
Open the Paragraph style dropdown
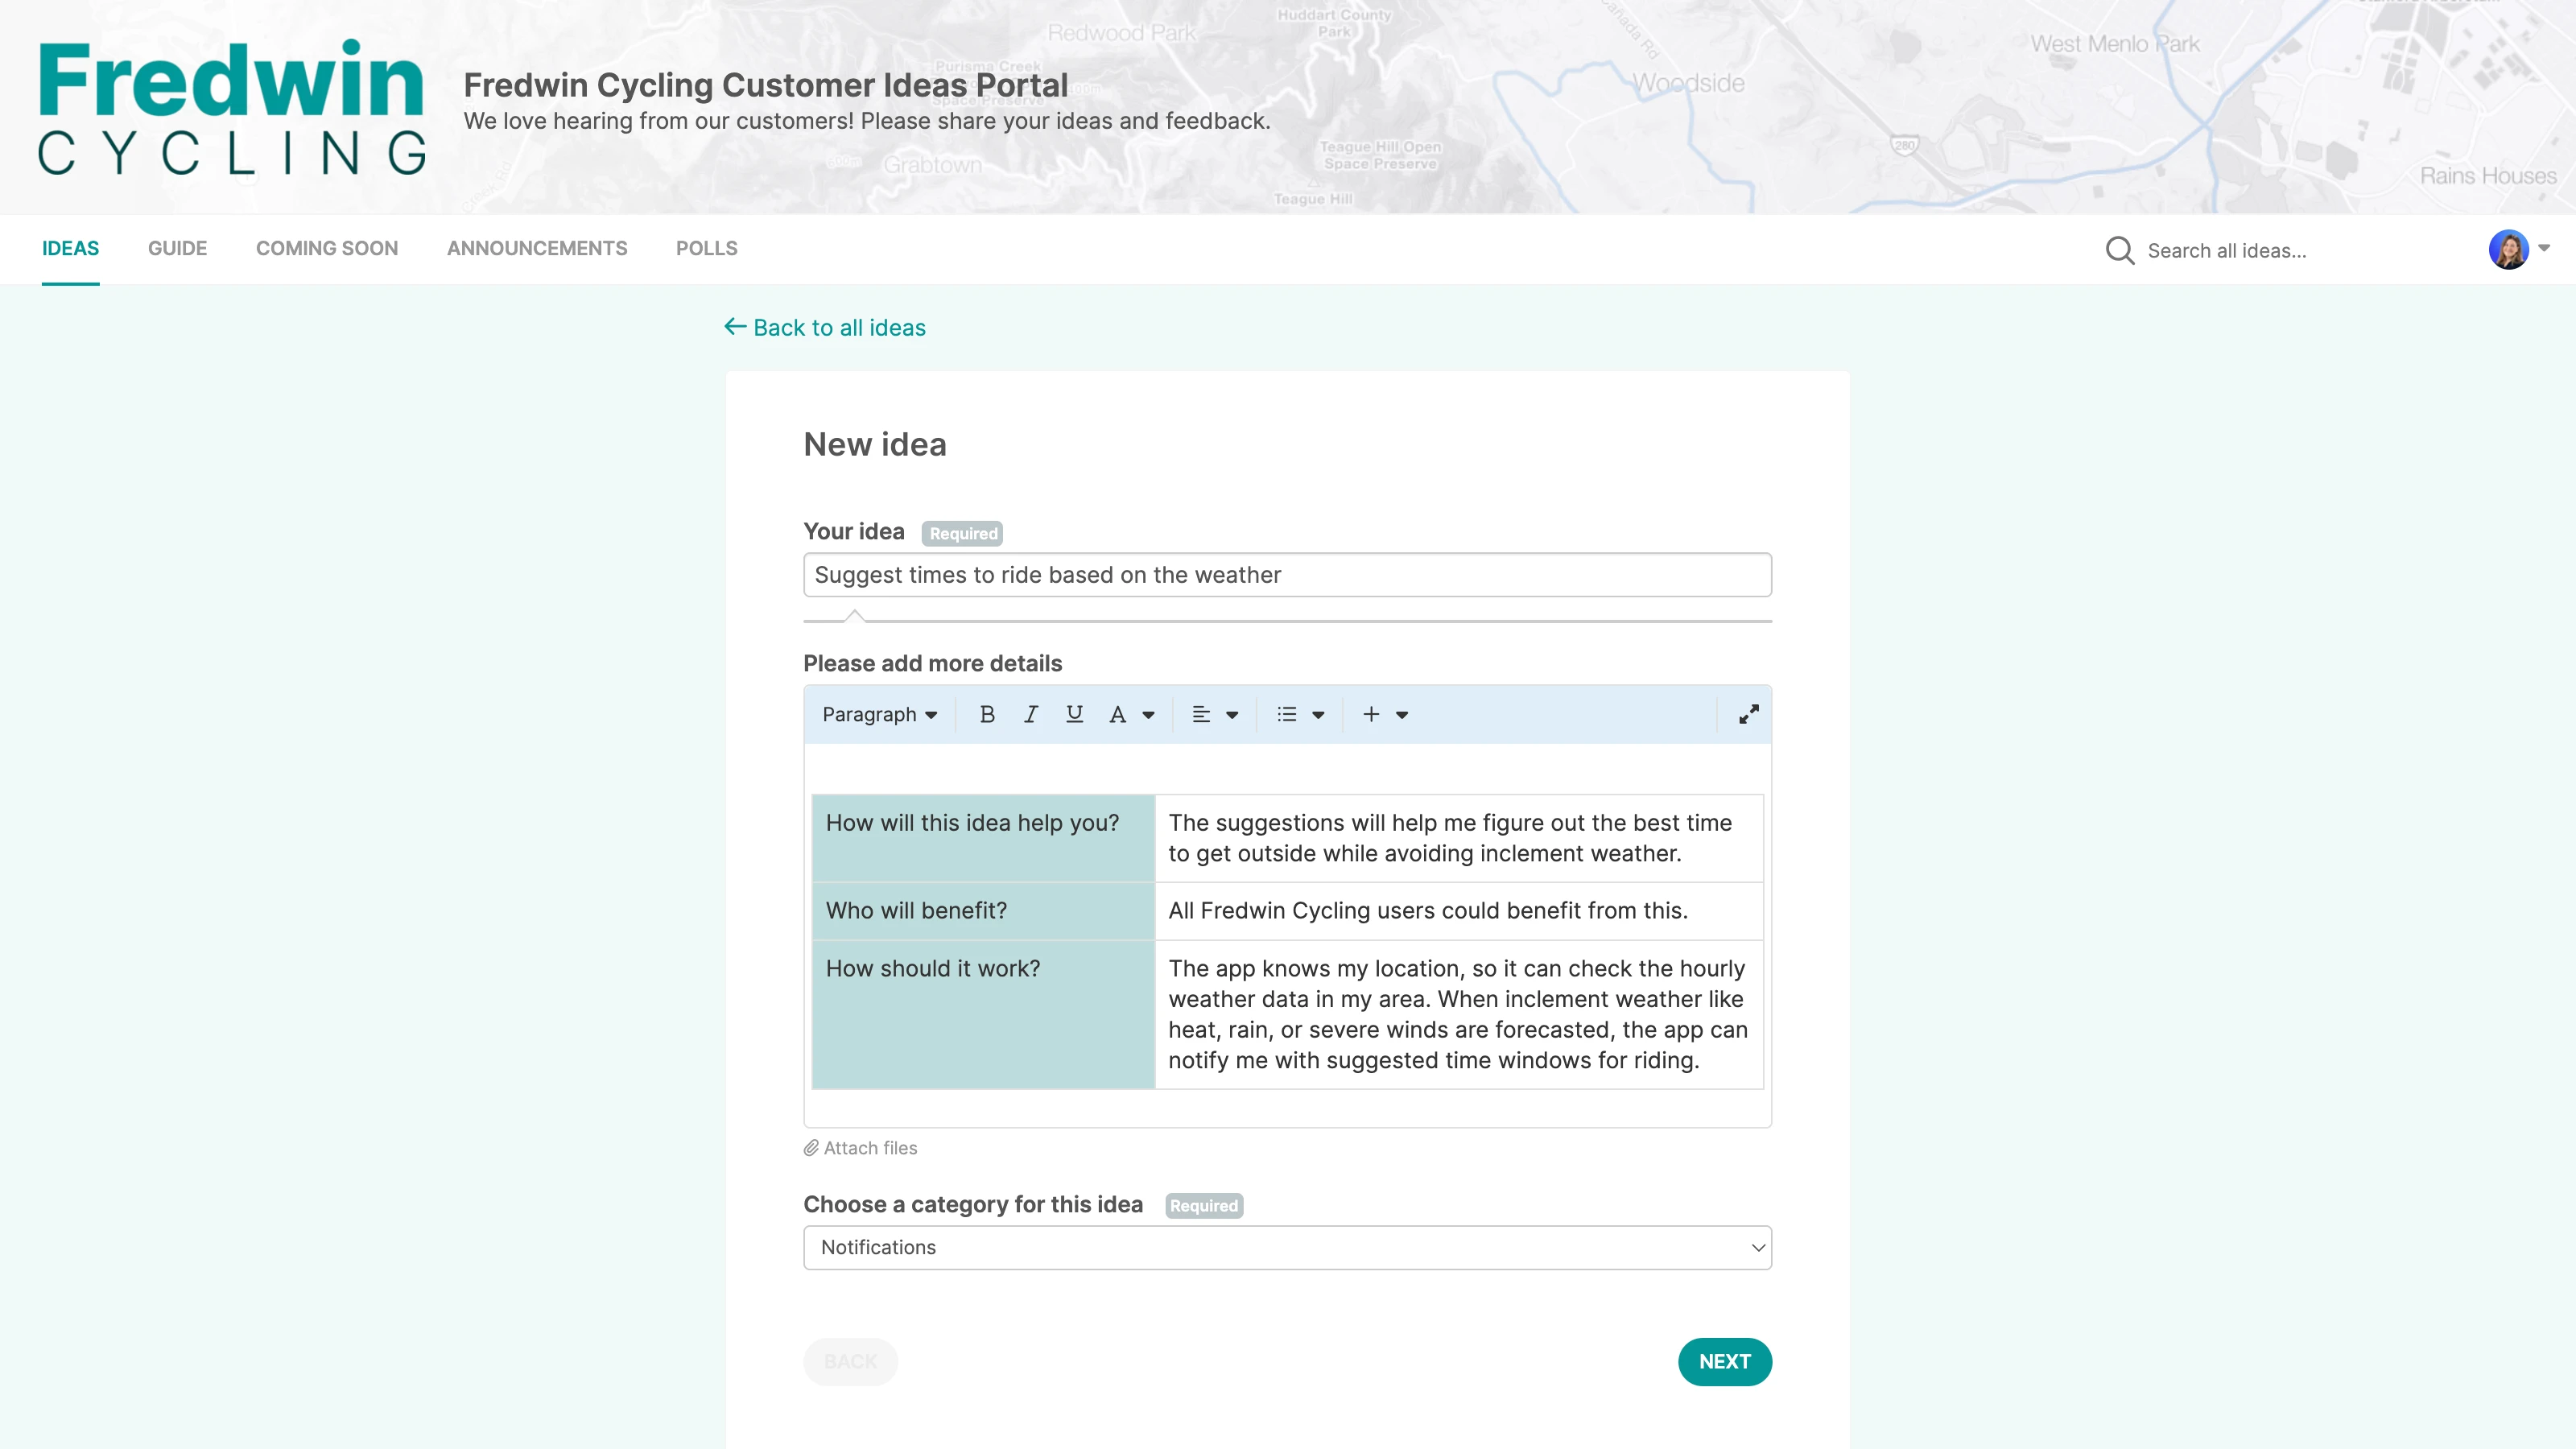[880, 714]
